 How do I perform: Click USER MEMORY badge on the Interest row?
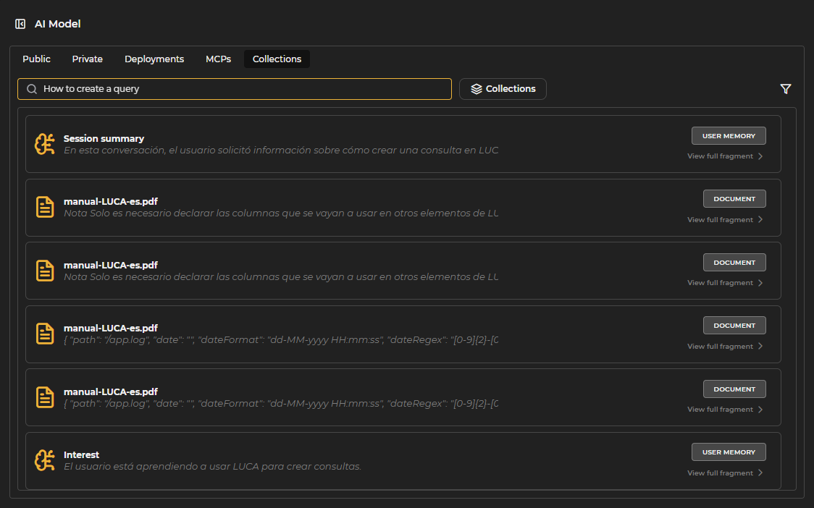(x=729, y=452)
